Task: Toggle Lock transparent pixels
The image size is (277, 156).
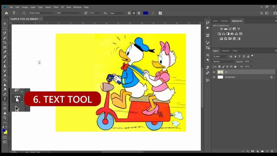Action: coord(219,67)
